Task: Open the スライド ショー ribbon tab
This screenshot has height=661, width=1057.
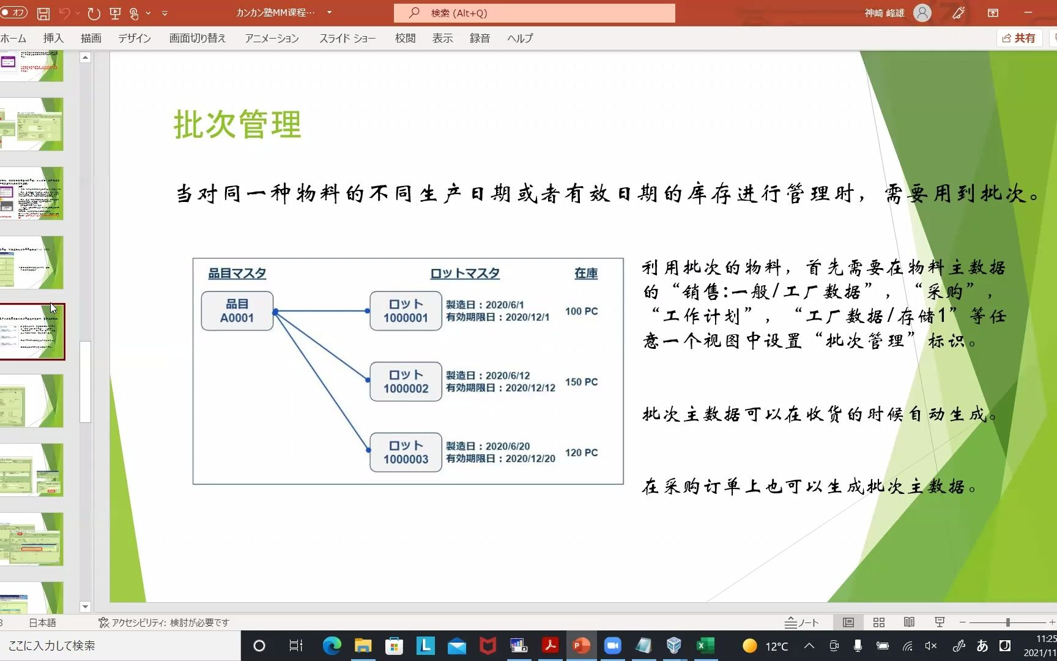Action: click(347, 38)
